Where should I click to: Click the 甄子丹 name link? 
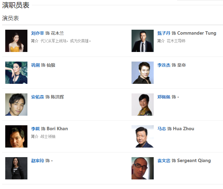164,33
